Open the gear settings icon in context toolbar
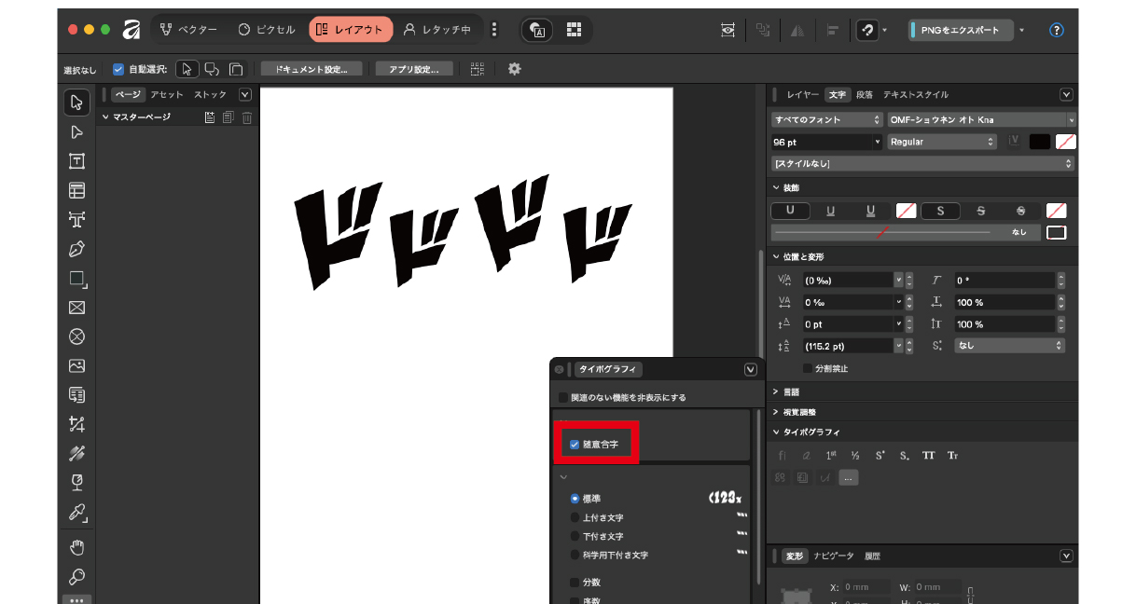Image resolution: width=1136 pixels, height=604 pixels. click(x=514, y=69)
